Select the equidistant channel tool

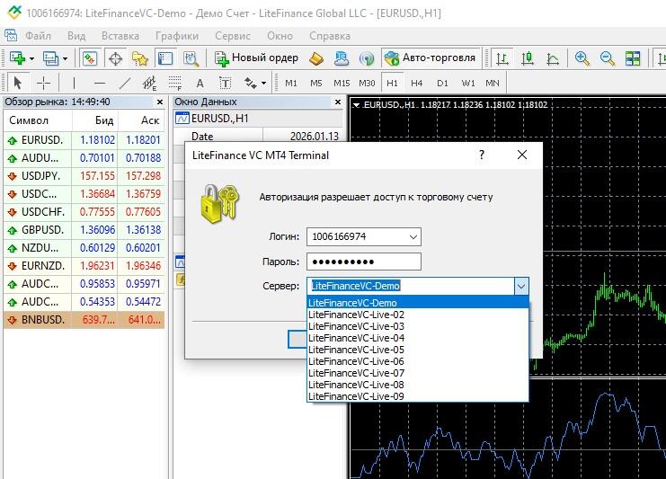[x=149, y=83]
